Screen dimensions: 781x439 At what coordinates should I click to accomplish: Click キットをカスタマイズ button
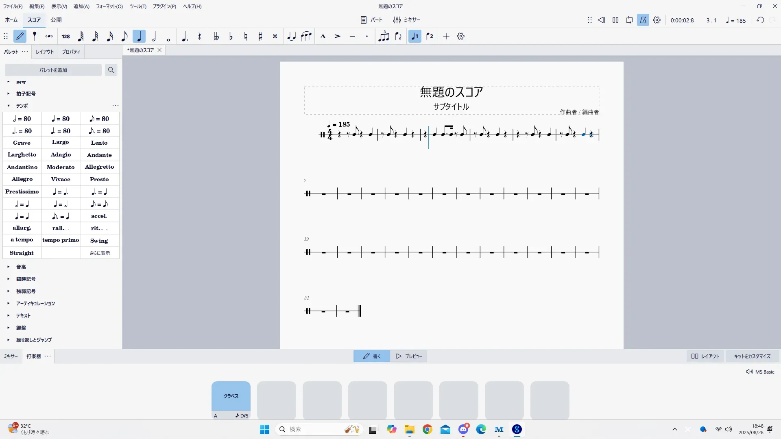pos(752,356)
